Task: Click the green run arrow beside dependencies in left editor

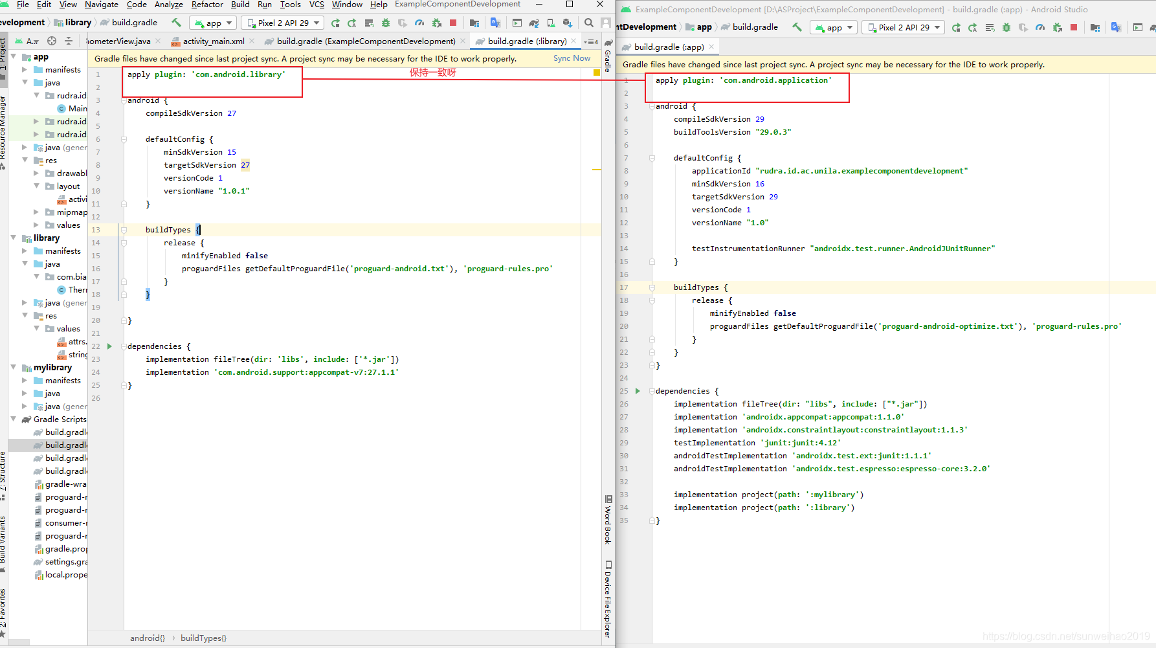Action: click(109, 346)
